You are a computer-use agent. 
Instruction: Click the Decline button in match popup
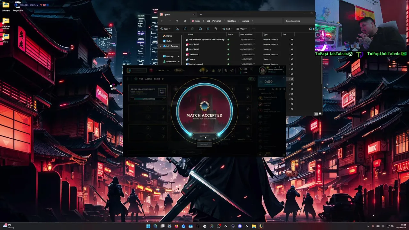pos(204,144)
